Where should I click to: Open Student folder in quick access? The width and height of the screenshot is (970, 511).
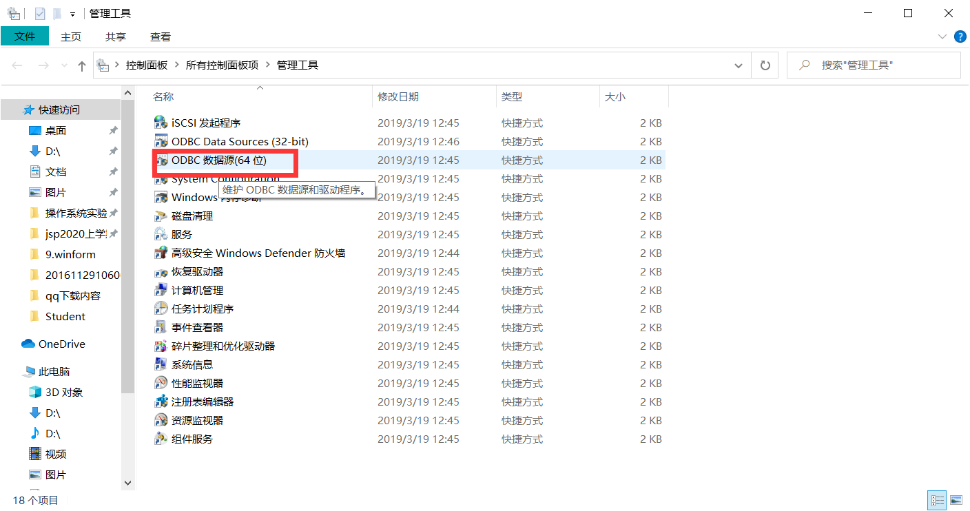(x=65, y=316)
